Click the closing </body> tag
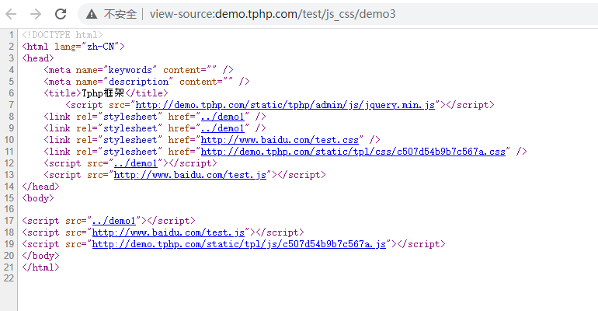 [40, 256]
